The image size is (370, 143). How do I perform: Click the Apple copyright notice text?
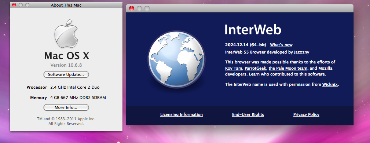[66, 121]
